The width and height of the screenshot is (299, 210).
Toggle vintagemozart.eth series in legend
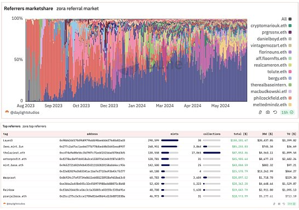271,45
